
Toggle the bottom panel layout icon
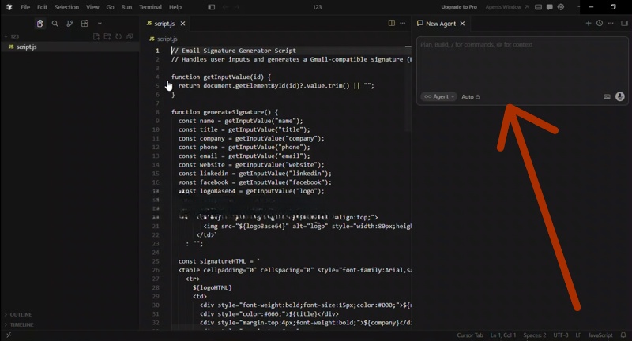coord(538,7)
